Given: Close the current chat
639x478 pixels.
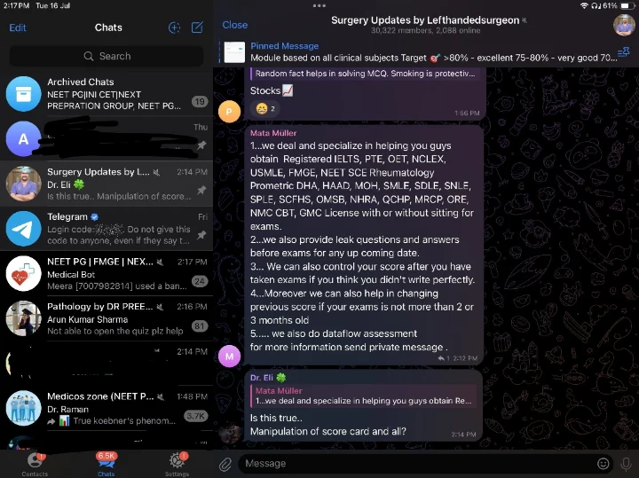Looking at the screenshot, I should (x=235, y=25).
